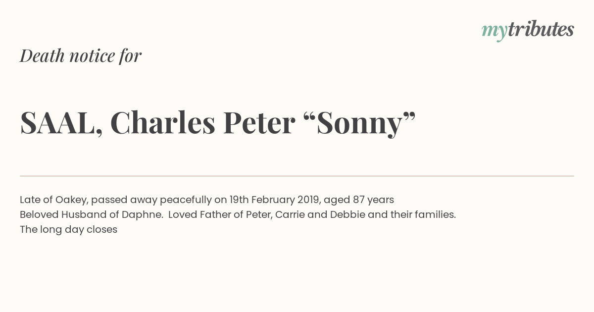Click the word "tributes" in the logo
Viewport: 594px width, 312px height.
coord(541,29)
